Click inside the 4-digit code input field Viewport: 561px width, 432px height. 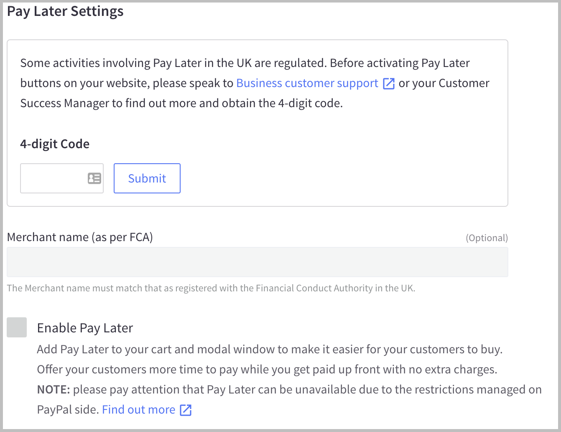(54, 178)
